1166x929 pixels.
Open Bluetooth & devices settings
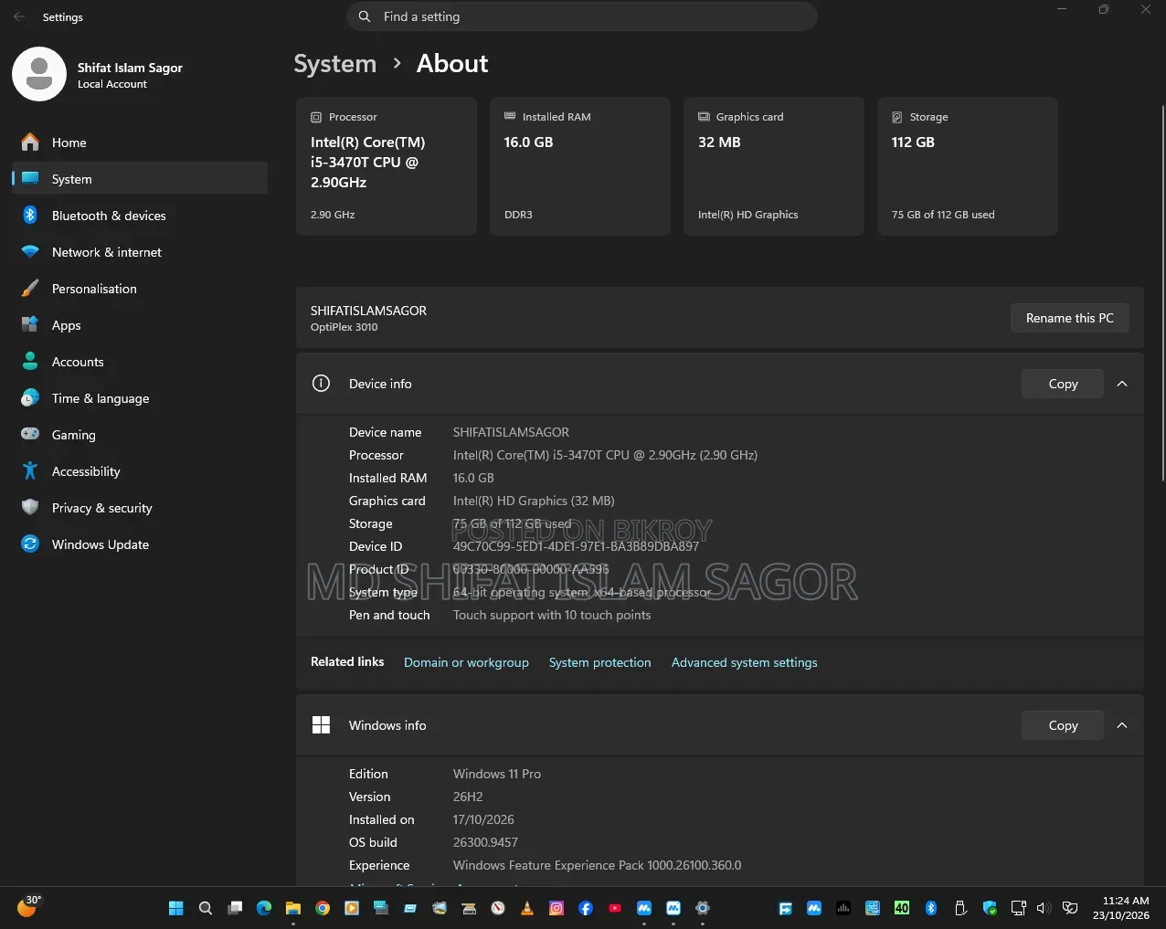click(x=140, y=216)
